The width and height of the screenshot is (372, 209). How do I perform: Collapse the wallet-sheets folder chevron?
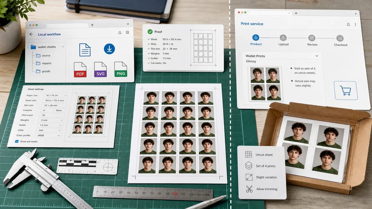point(63,46)
